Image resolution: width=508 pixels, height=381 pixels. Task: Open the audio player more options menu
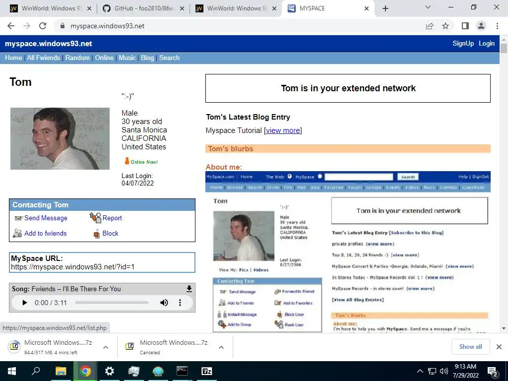(x=180, y=303)
